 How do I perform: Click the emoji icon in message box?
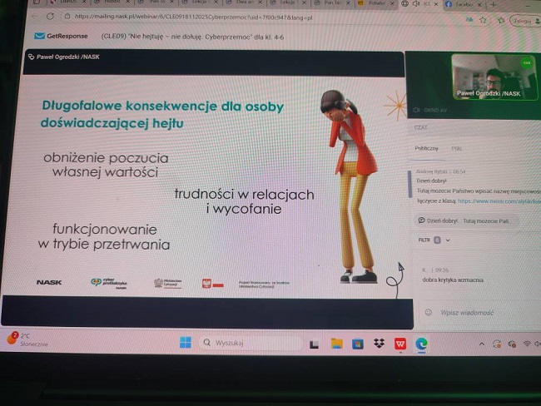428,312
